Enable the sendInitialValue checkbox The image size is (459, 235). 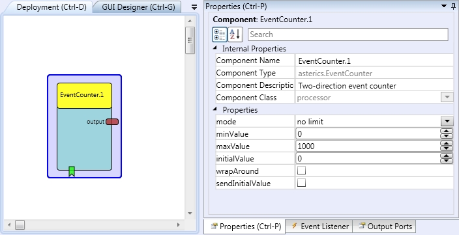pos(301,183)
